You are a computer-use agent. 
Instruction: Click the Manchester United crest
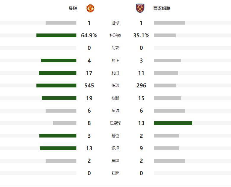90,8
